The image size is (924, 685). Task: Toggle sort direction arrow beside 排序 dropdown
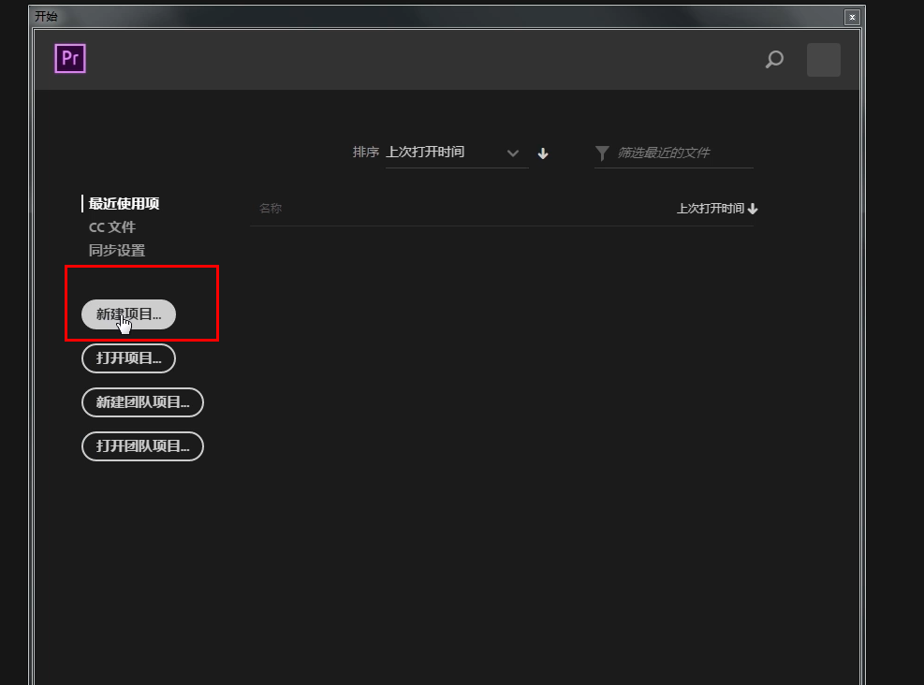click(543, 153)
